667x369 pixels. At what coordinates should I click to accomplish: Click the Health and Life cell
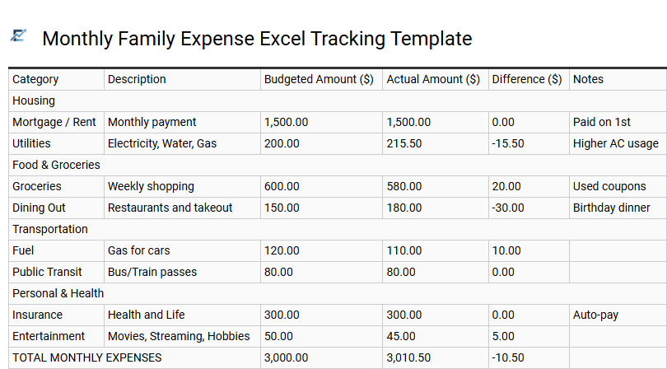coord(182,315)
